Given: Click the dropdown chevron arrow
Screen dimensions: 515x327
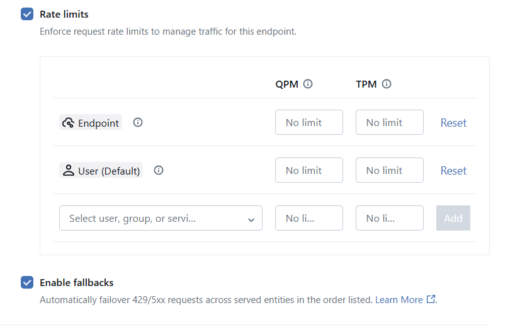Looking at the screenshot, I should [x=251, y=220].
